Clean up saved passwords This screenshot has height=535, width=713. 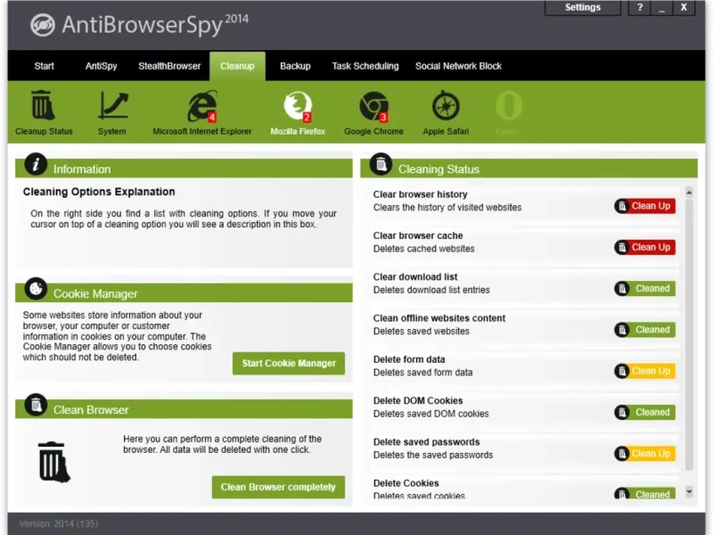pos(644,454)
